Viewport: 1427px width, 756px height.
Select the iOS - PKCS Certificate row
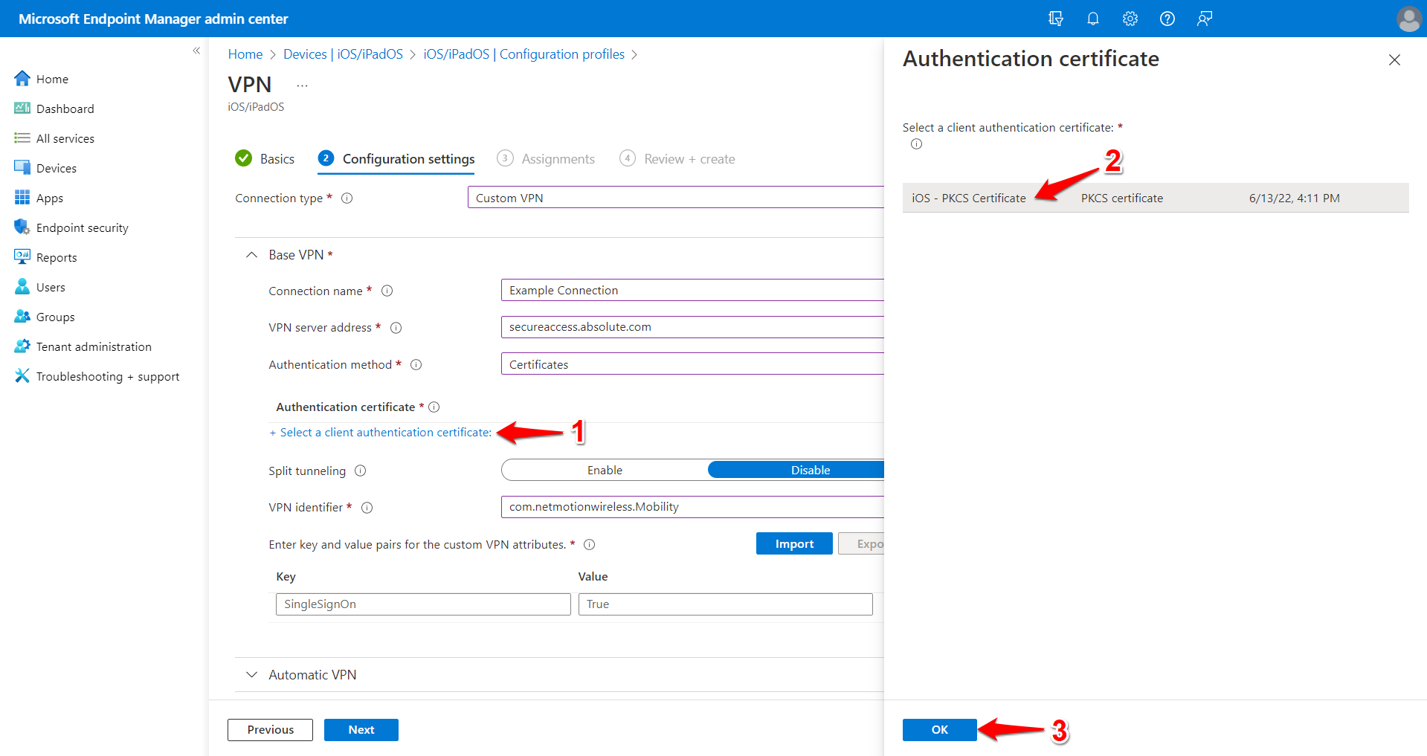968,198
